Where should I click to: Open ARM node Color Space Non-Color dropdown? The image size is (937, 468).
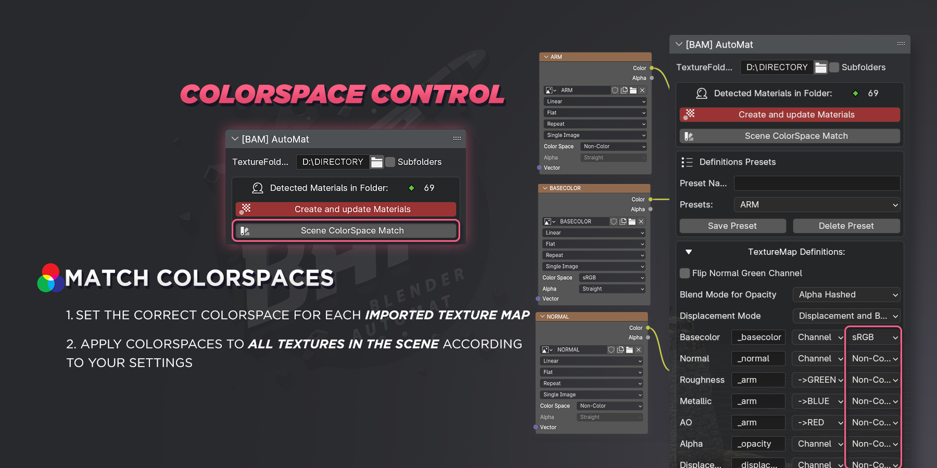(x=613, y=147)
